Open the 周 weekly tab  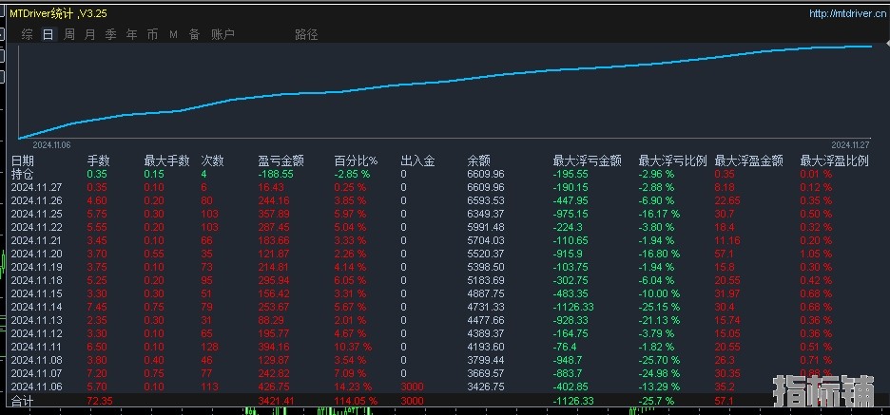click(x=69, y=34)
